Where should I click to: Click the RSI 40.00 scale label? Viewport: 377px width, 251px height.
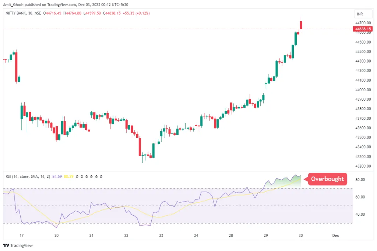point(360,214)
